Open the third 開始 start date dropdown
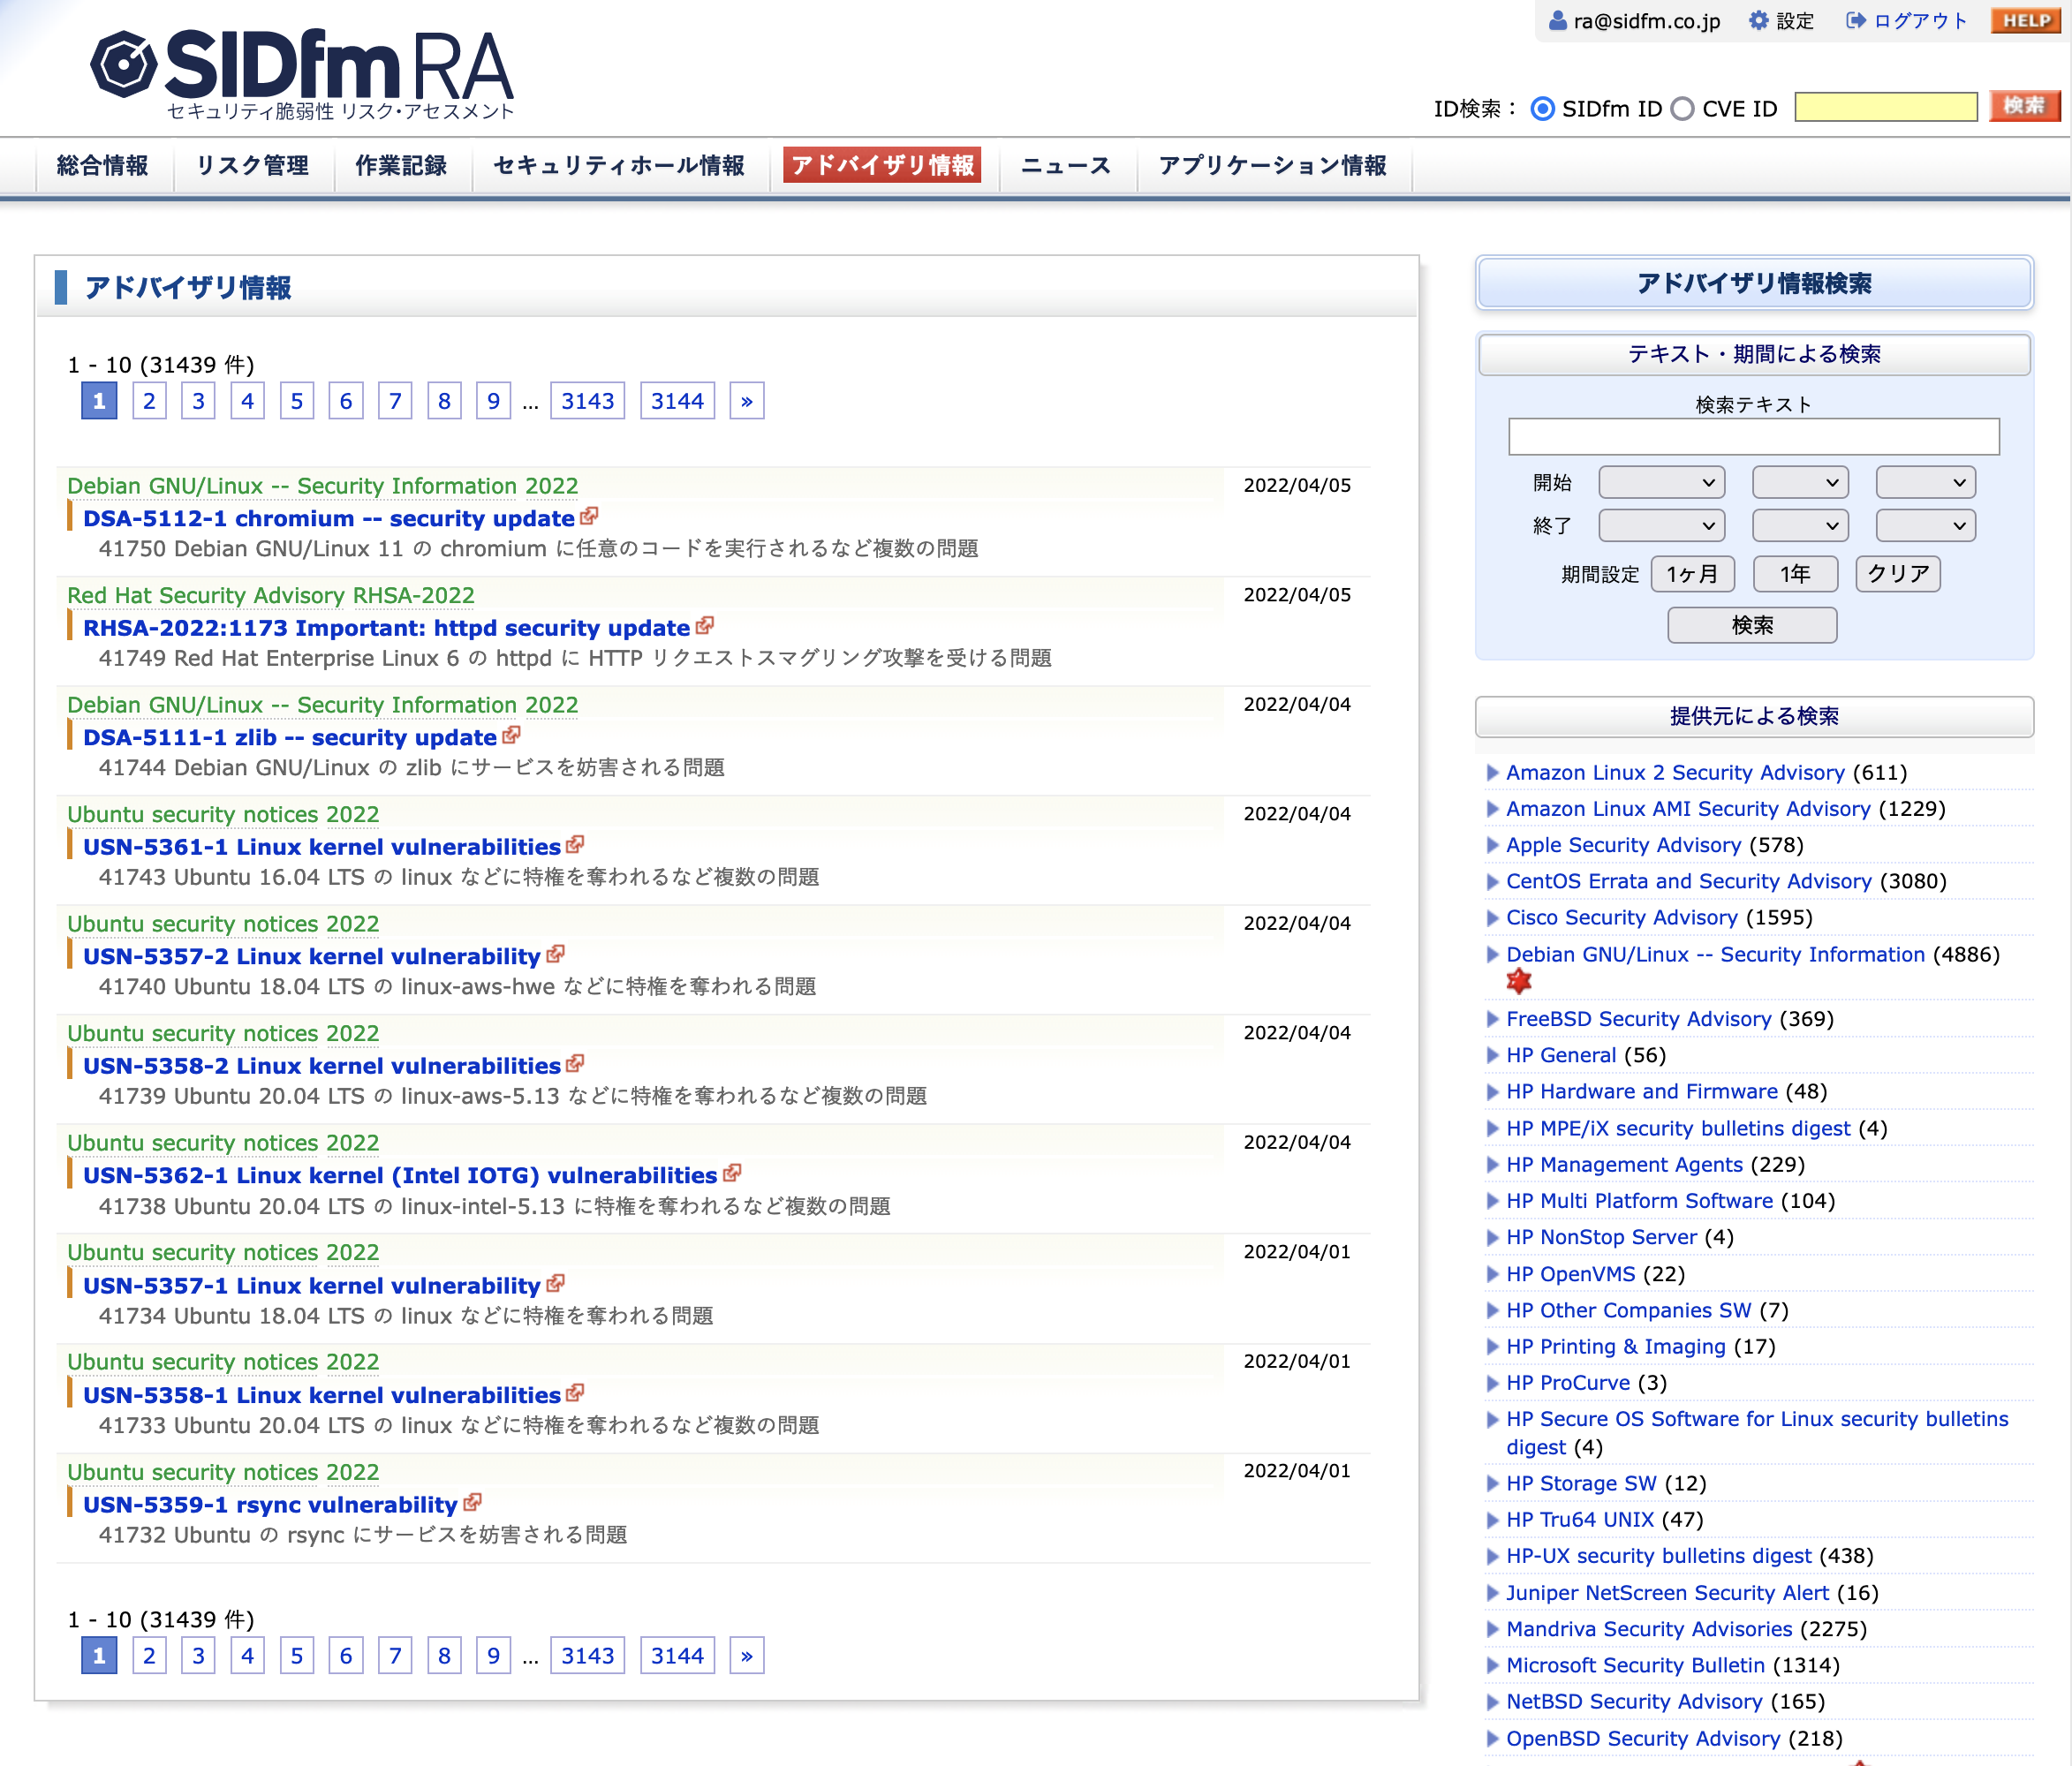Screen dimensions: 2072x1766 (x=1926, y=482)
